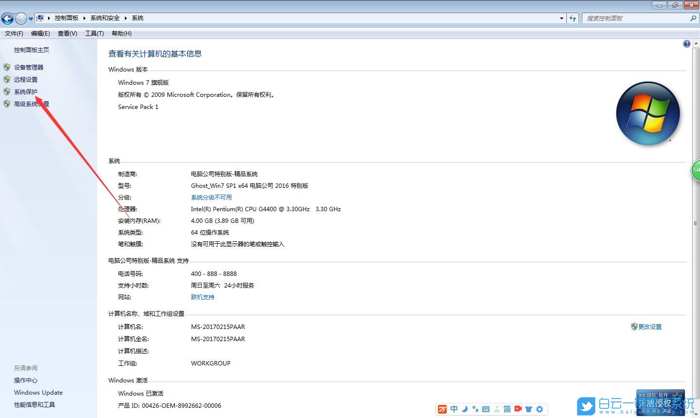The height and width of the screenshot is (418, 700).
Task: Click the 更改设置 link
Action: pos(649,327)
